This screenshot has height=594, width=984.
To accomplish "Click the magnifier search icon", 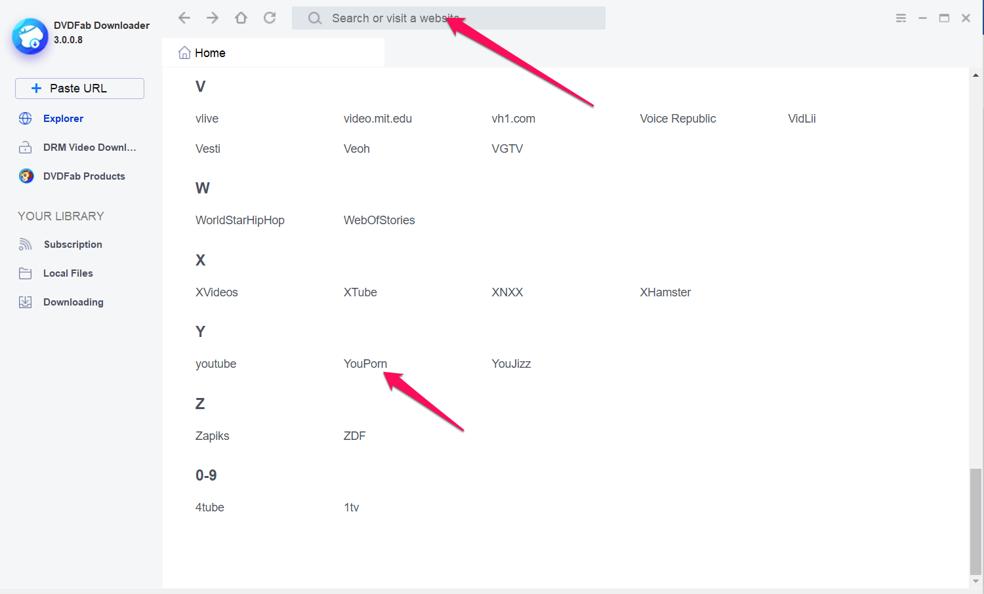I will [x=315, y=18].
